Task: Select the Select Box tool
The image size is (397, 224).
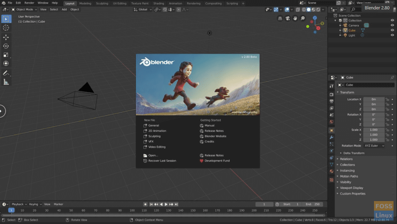Action: pos(6,19)
